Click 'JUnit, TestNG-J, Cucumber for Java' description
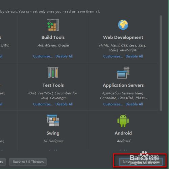Screen dimensions: 169x169 coord(53,96)
